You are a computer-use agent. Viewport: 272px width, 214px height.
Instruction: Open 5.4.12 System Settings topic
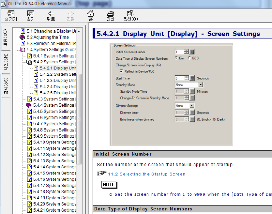click(x=55, y=155)
